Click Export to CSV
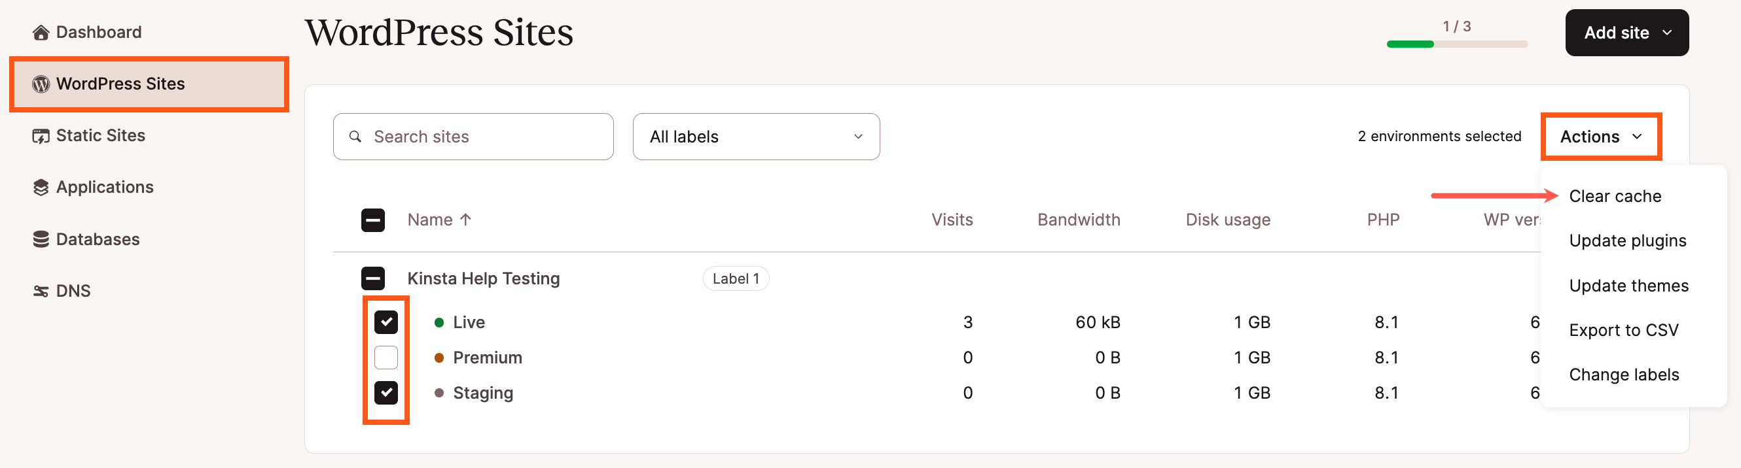This screenshot has height=468, width=1741. pos(1623,329)
